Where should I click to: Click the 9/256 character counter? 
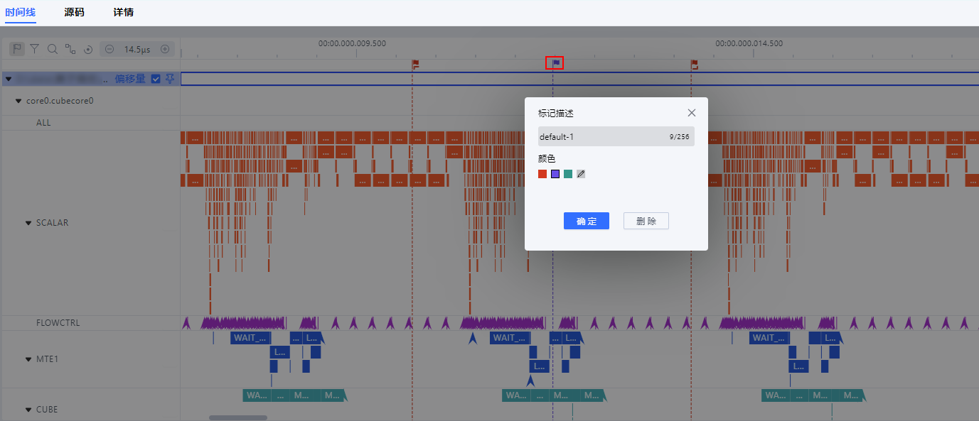click(x=679, y=136)
